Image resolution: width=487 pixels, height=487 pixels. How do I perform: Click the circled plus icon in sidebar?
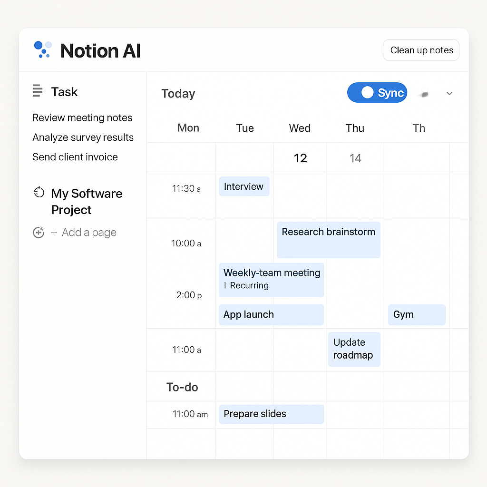coord(39,233)
